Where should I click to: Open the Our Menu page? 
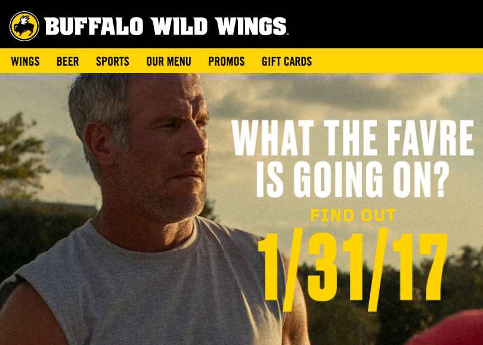[169, 61]
